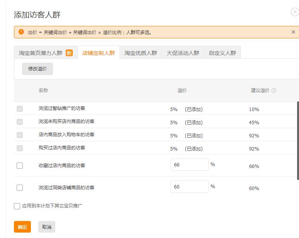Select row label 购买过店内商品的访客
This screenshot has width=299, height=238.
pos(62,148)
